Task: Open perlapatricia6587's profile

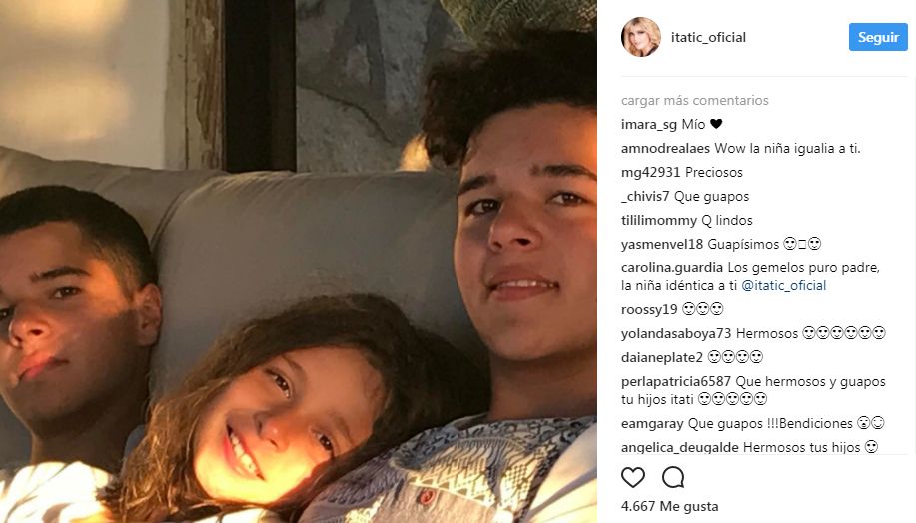Action: click(676, 381)
